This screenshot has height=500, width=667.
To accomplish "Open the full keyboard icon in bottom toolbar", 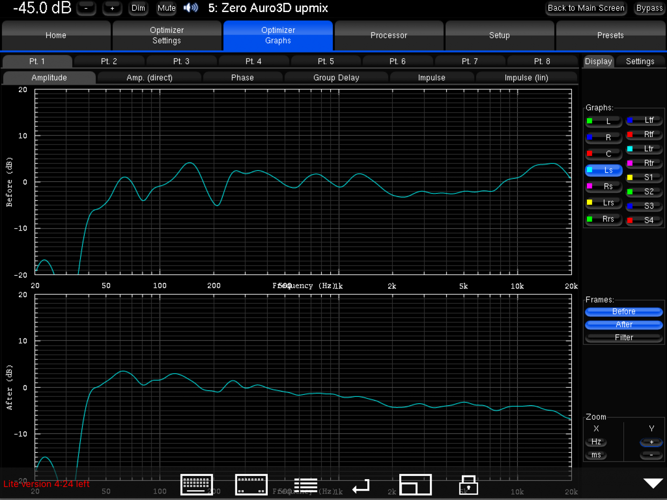I will [x=196, y=485].
